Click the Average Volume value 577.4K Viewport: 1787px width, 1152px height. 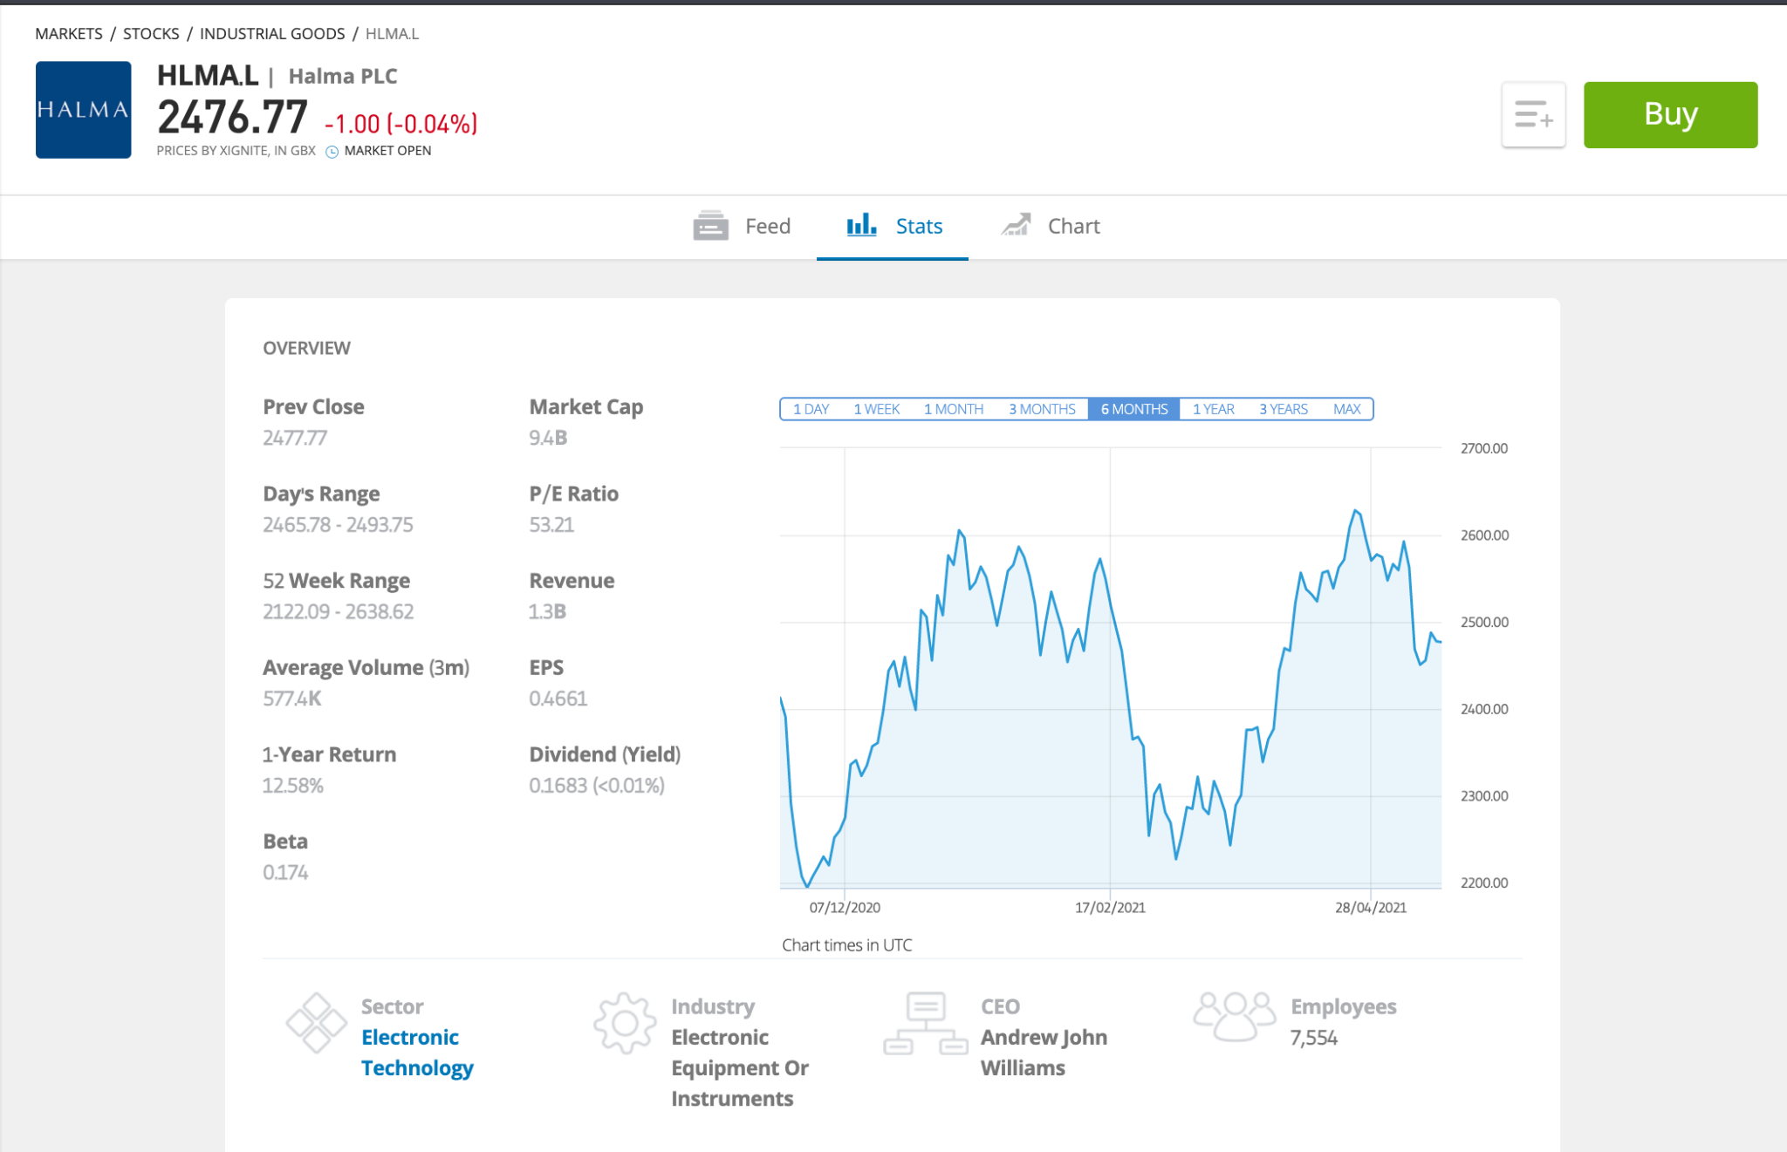[292, 699]
